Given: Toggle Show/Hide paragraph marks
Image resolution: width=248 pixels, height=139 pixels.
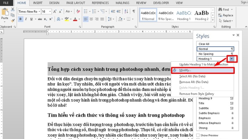Looking at the screenshot, I should point(134,11).
